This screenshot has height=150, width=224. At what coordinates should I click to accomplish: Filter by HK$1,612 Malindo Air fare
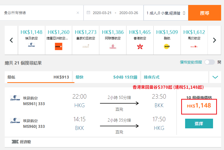coord(194,40)
